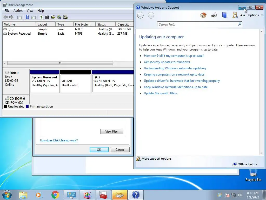
Task: Click Cancel in the Disk Cleanup dialog
Action: pyautogui.click(x=120, y=150)
